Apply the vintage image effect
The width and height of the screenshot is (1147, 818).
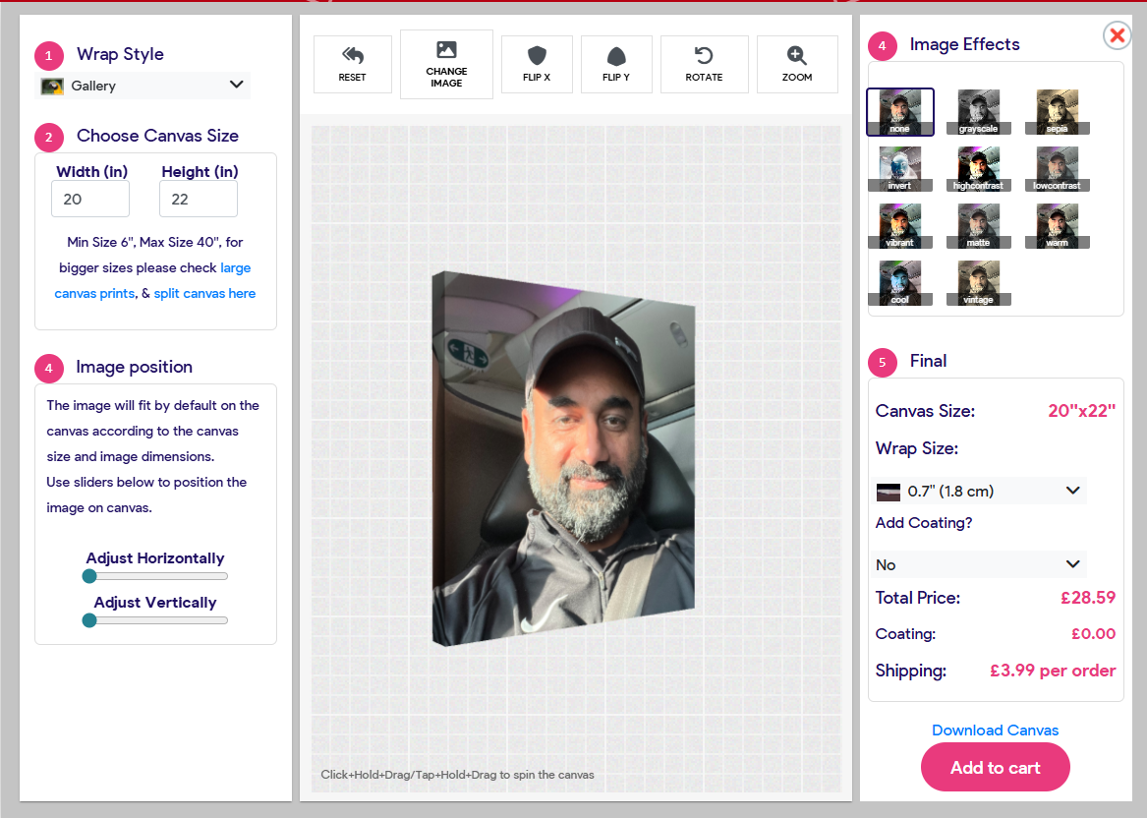[x=978, y=283]
